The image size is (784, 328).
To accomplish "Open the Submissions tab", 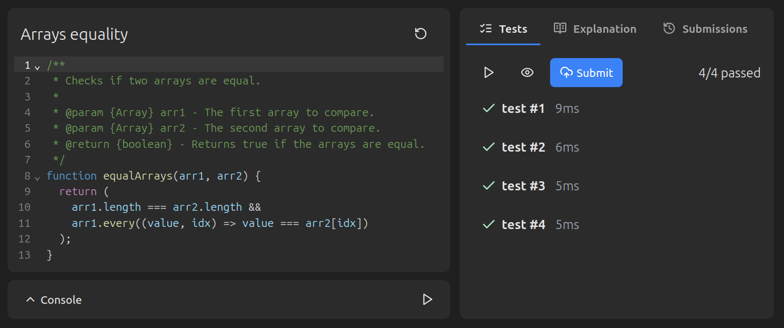I will tap(705, 29).
